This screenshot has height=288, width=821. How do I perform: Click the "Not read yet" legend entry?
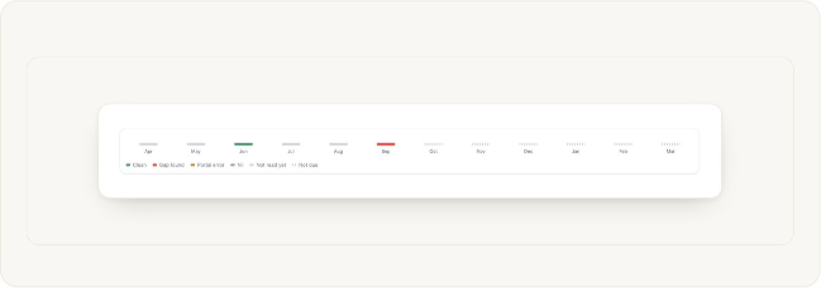coord(268,165)
